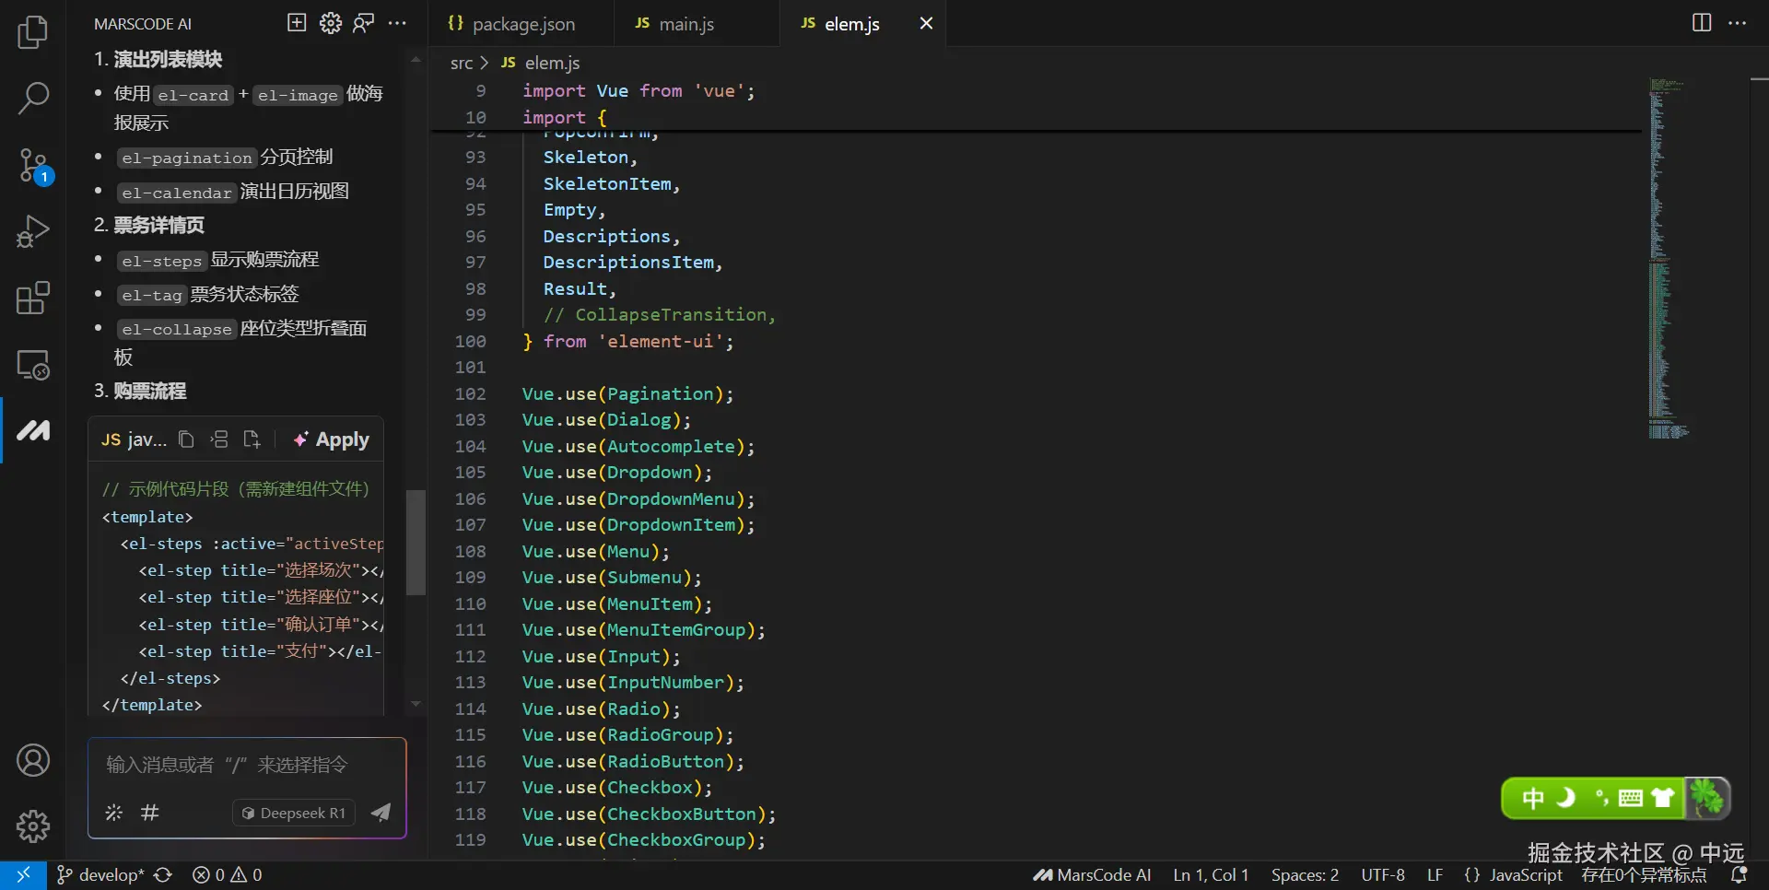Click the chat message input field
Image resolution: width=1769 pixels, height=890 pixels.
(247, 765)
